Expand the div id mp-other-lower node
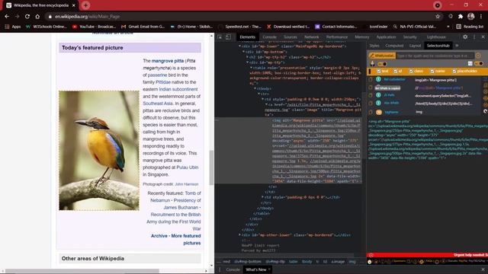The width and height of the screenshot is (488, 274). coord(239,235)
